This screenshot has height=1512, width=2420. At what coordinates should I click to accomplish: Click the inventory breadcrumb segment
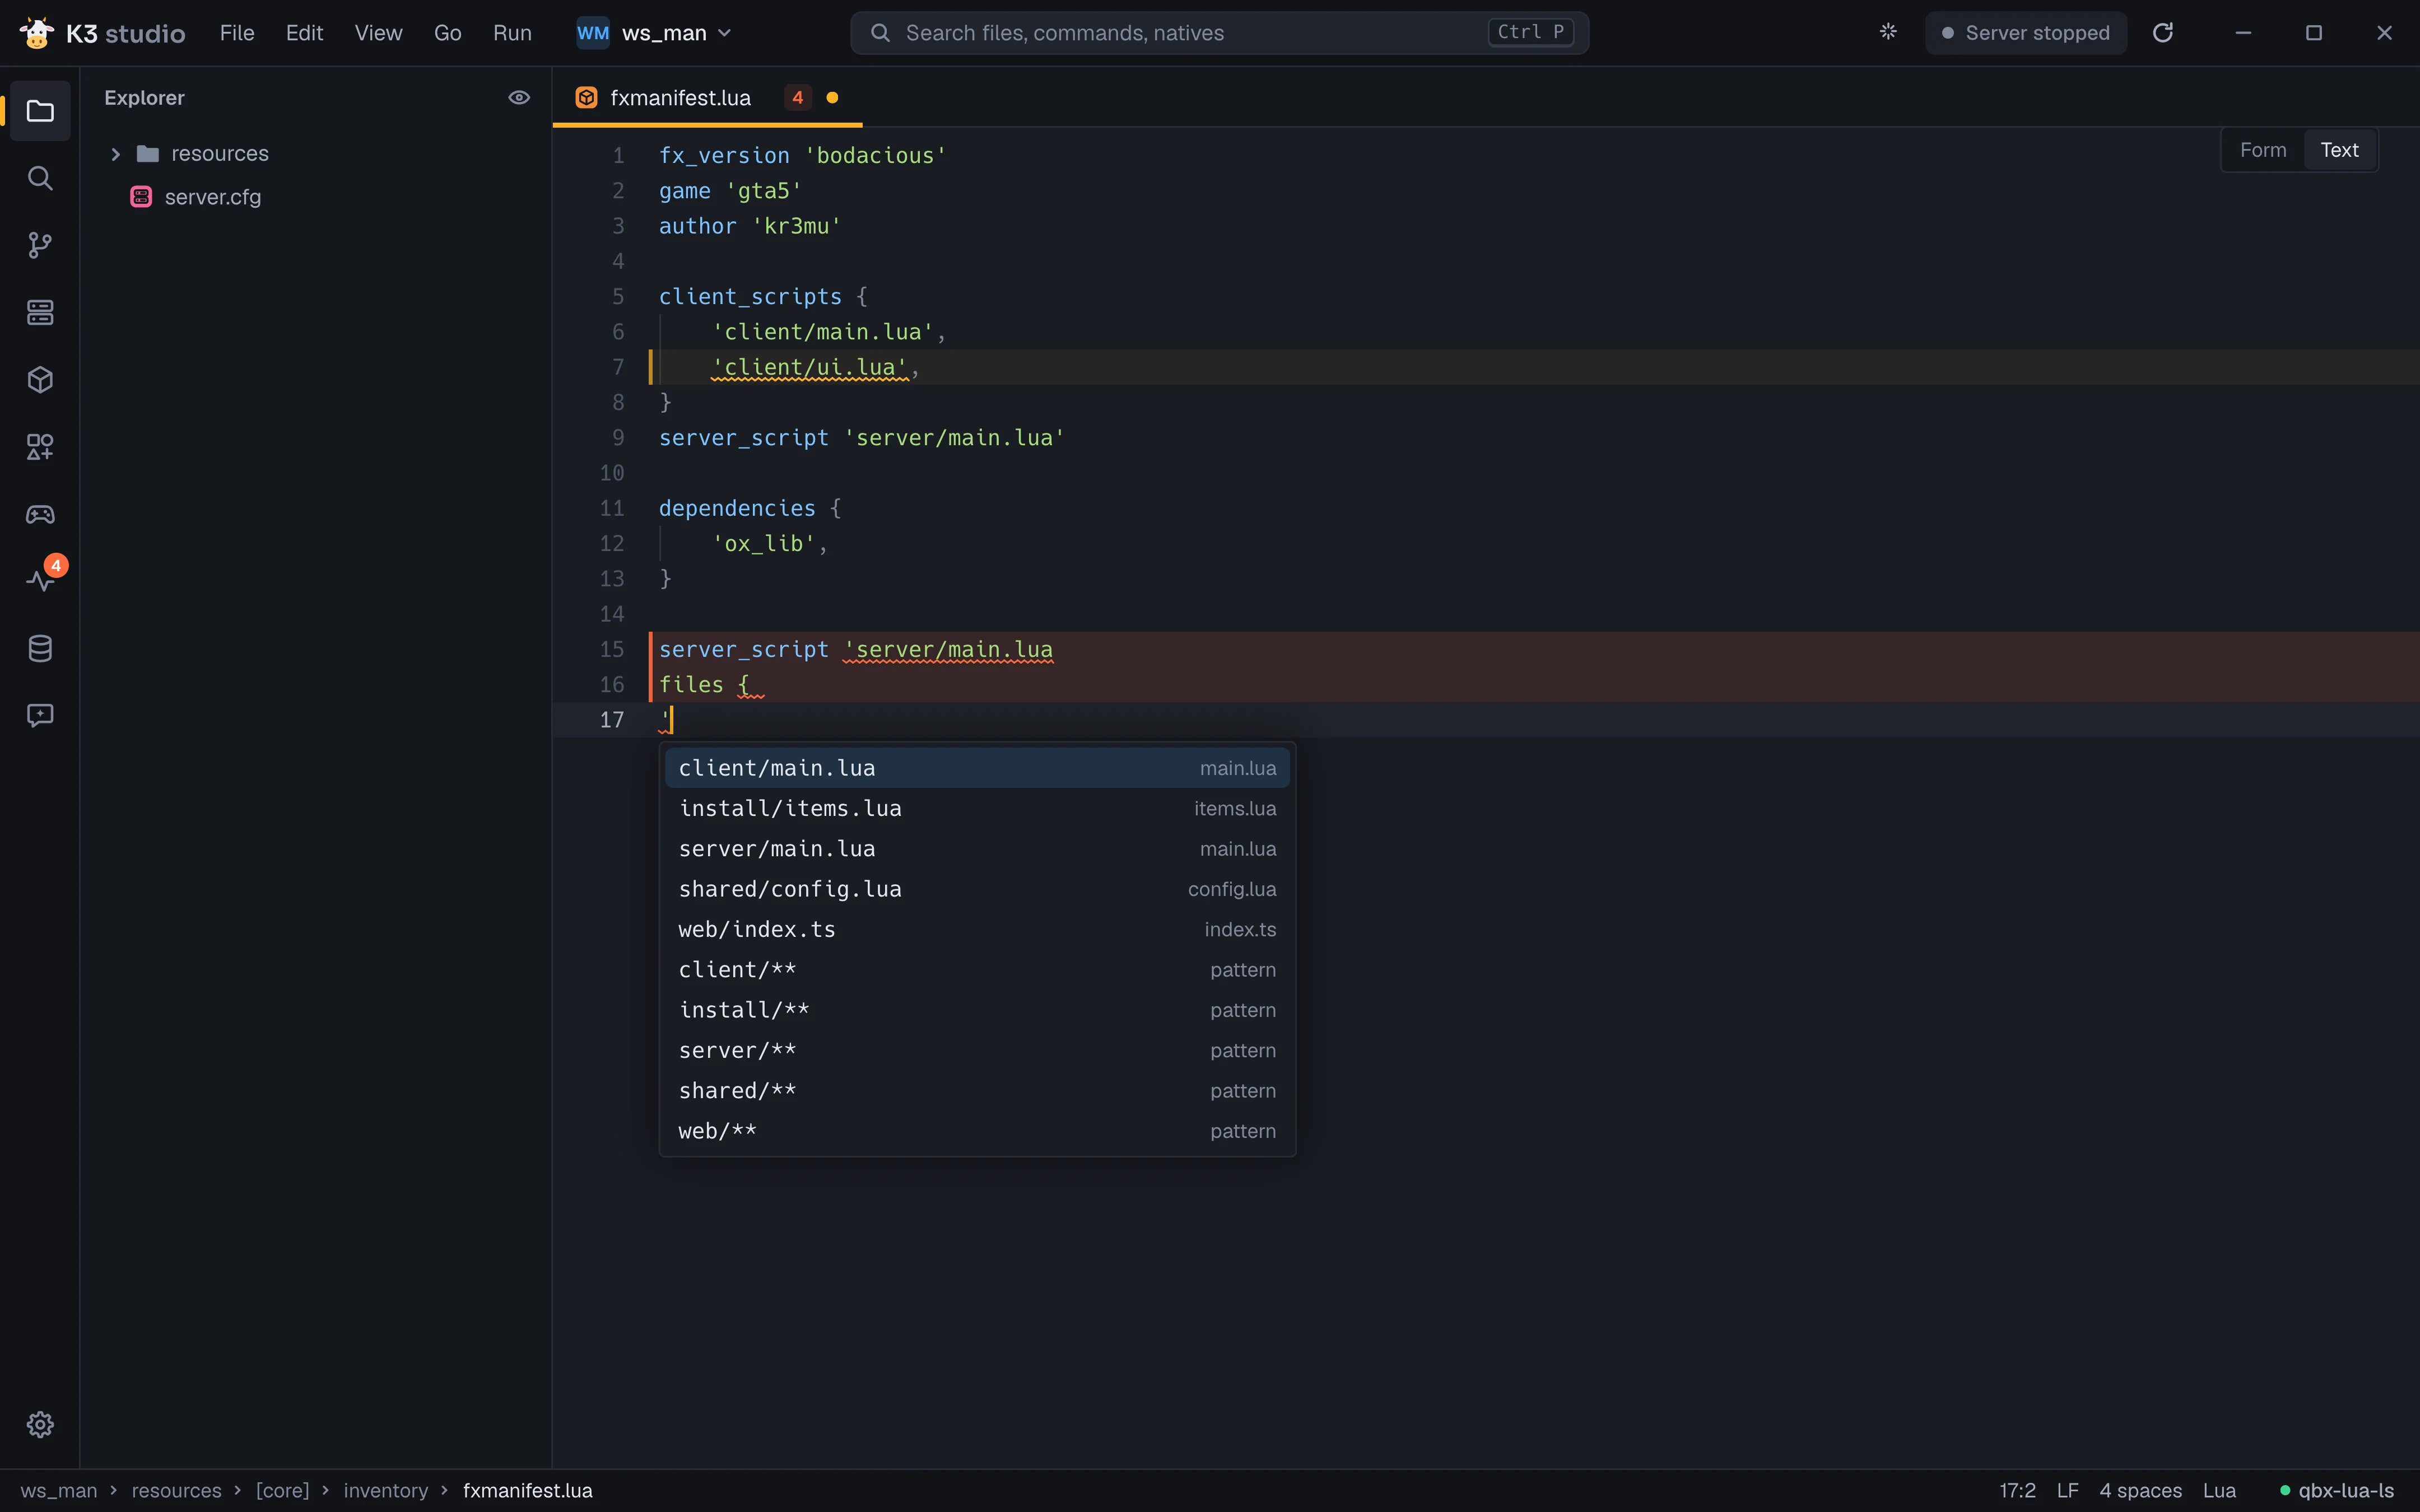(x=386, y=1490)
